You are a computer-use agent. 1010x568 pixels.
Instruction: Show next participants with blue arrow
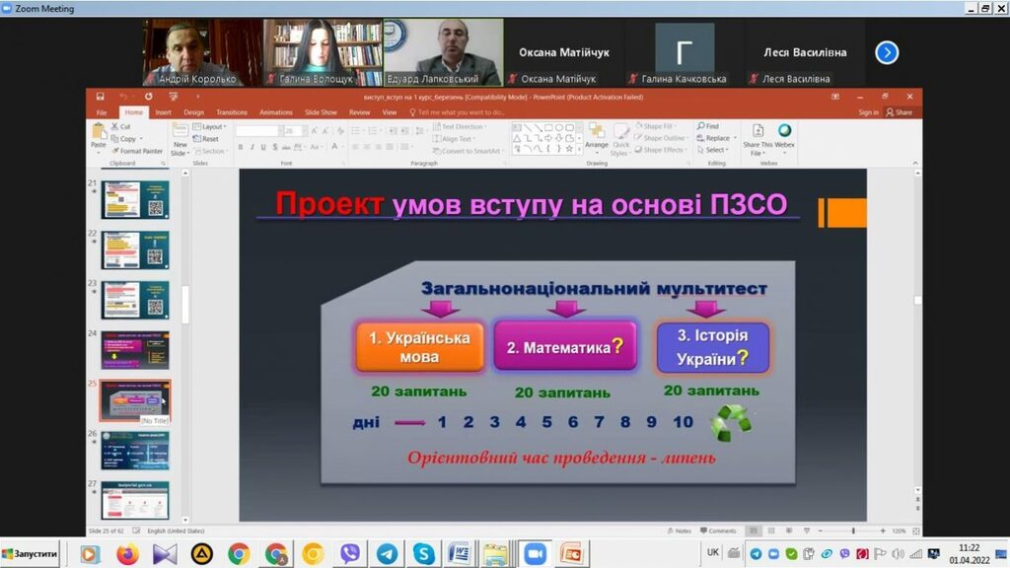[887, 53]
